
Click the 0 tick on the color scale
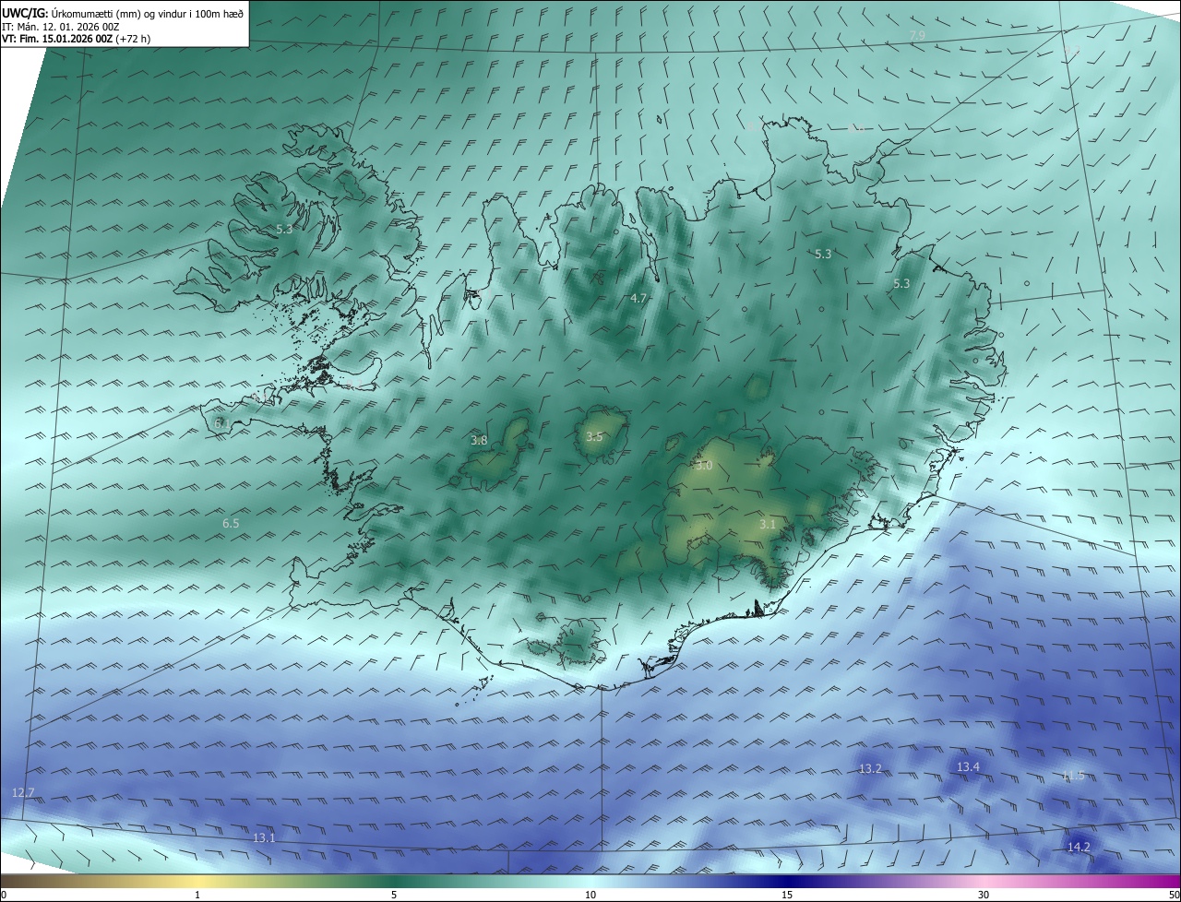coord(4,895)
